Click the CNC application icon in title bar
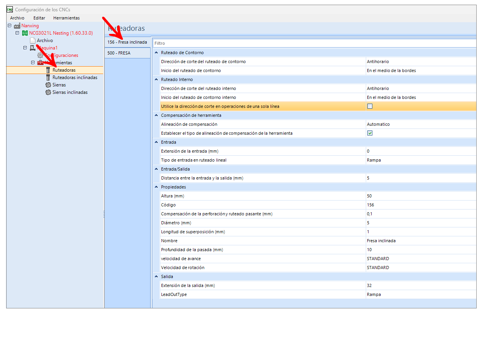479x338 pixels. [10, 9]
